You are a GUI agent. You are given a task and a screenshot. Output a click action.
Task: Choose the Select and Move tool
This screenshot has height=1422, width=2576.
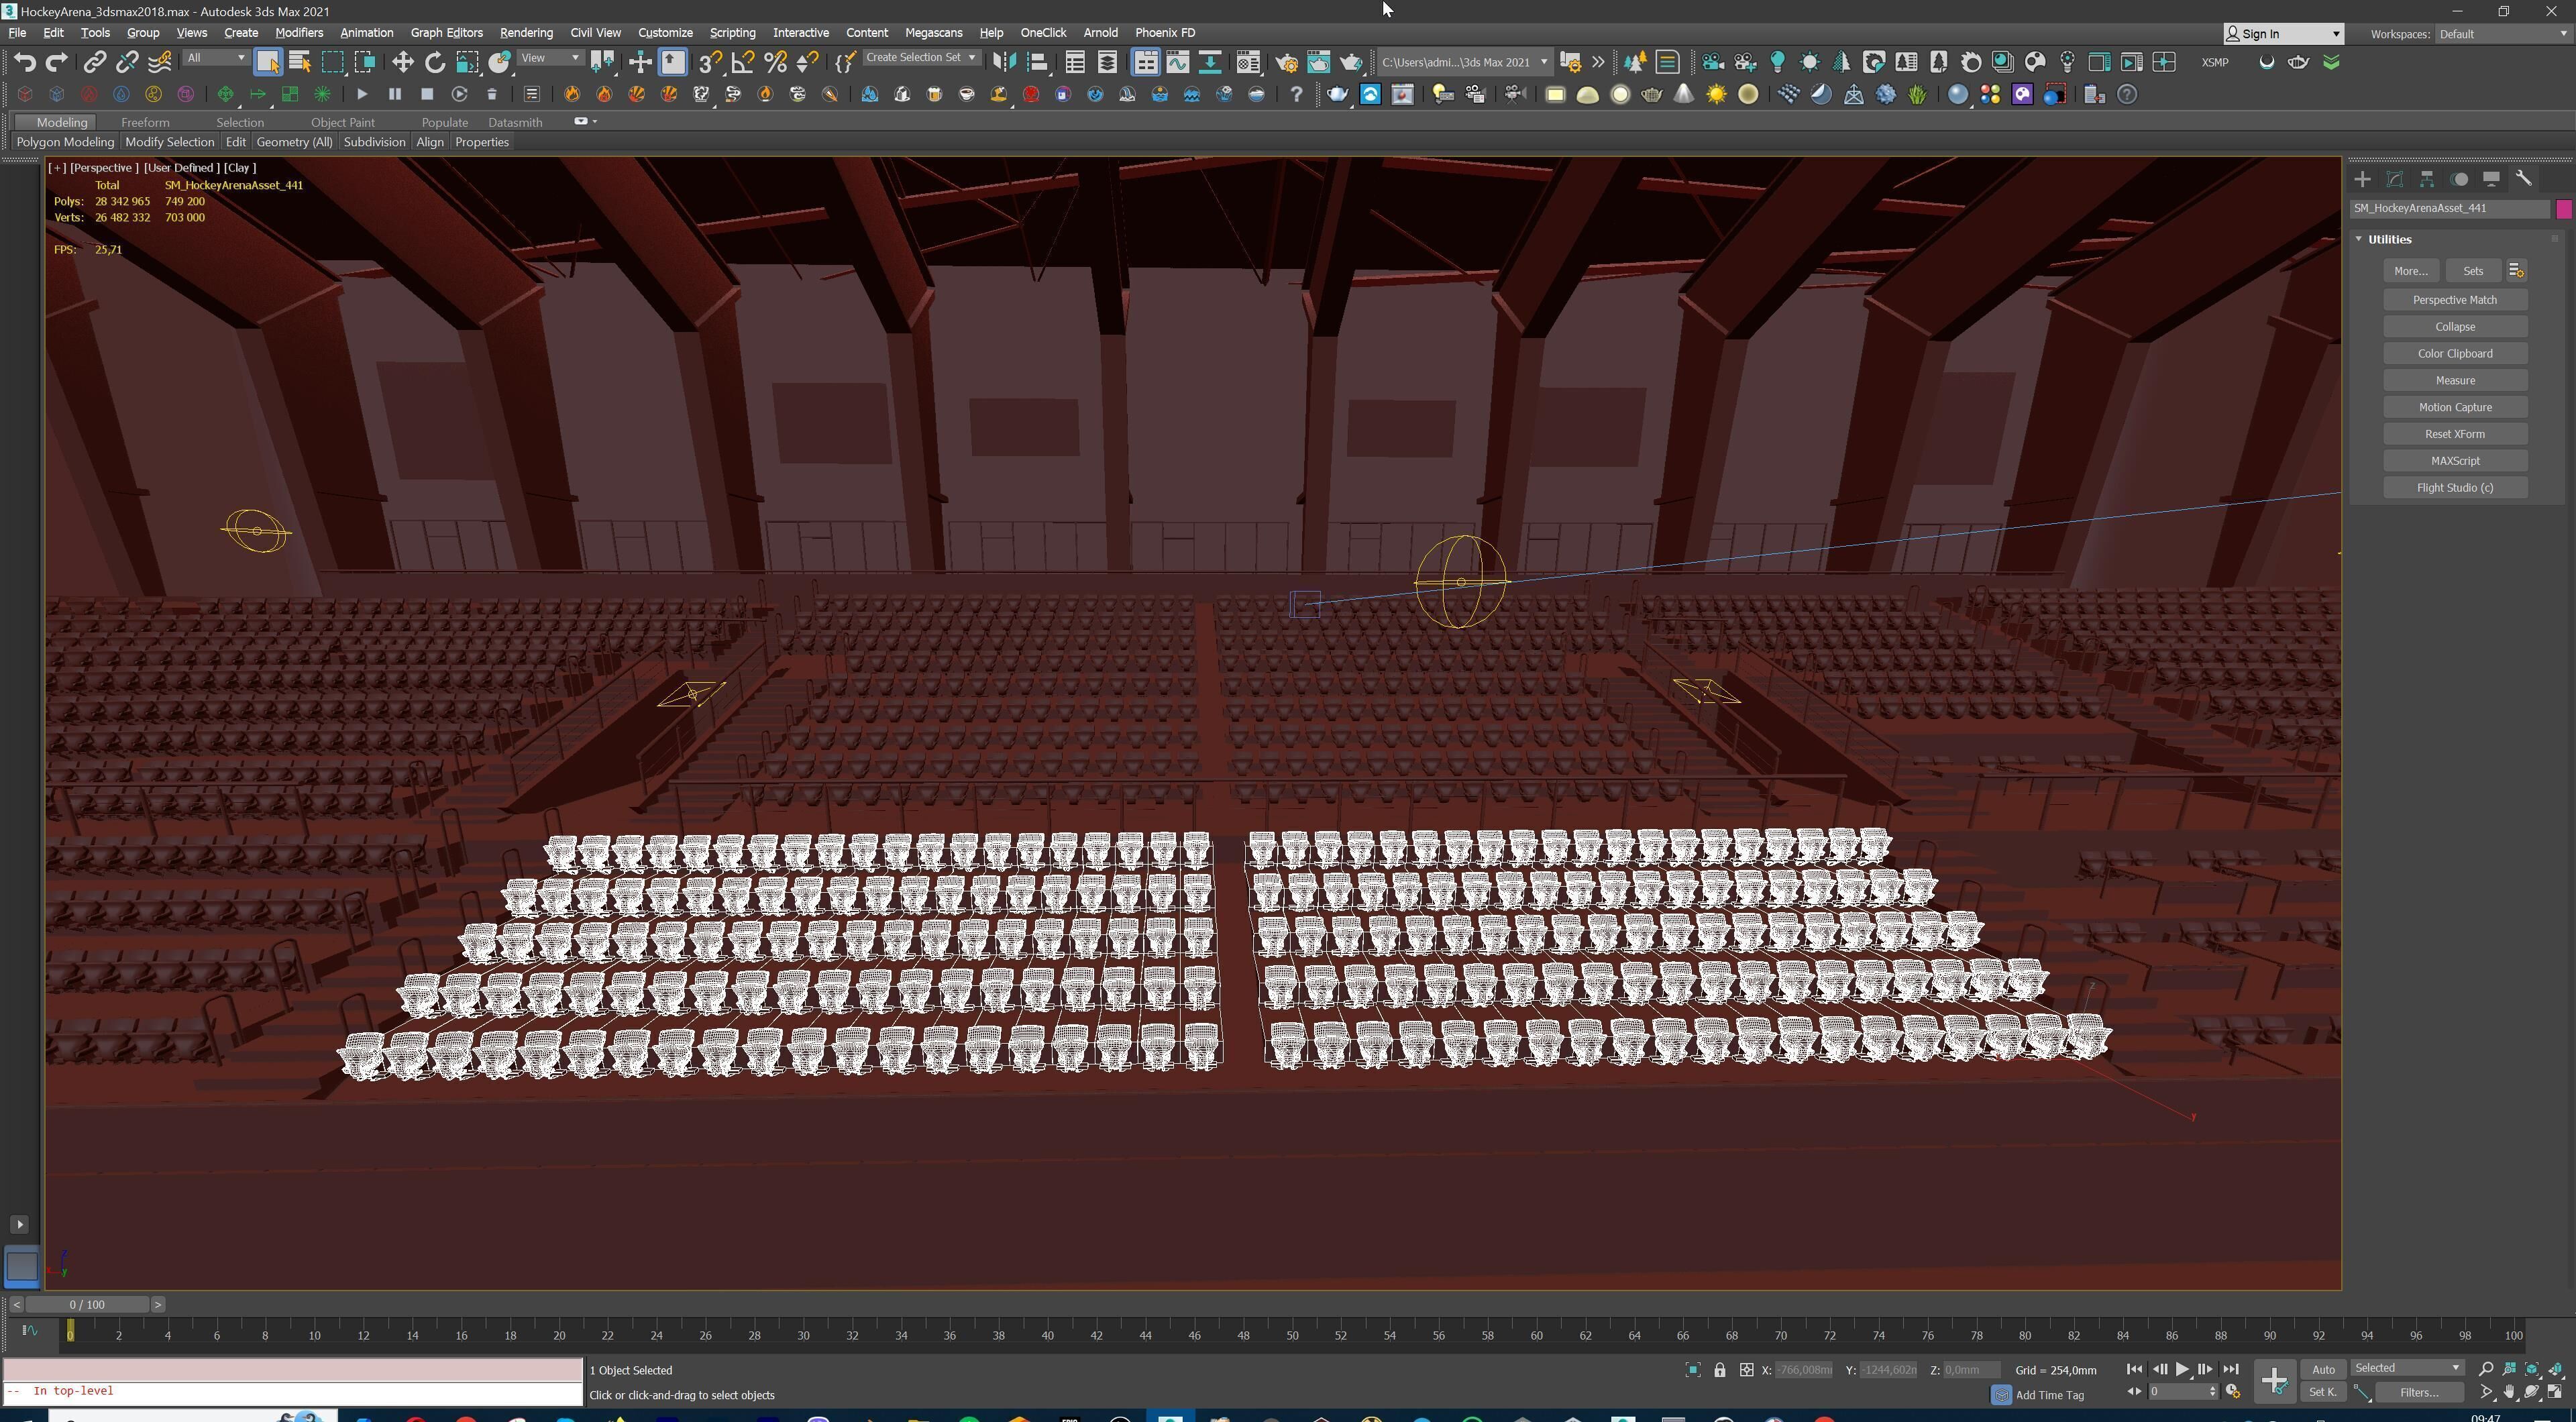pos(402,62)
